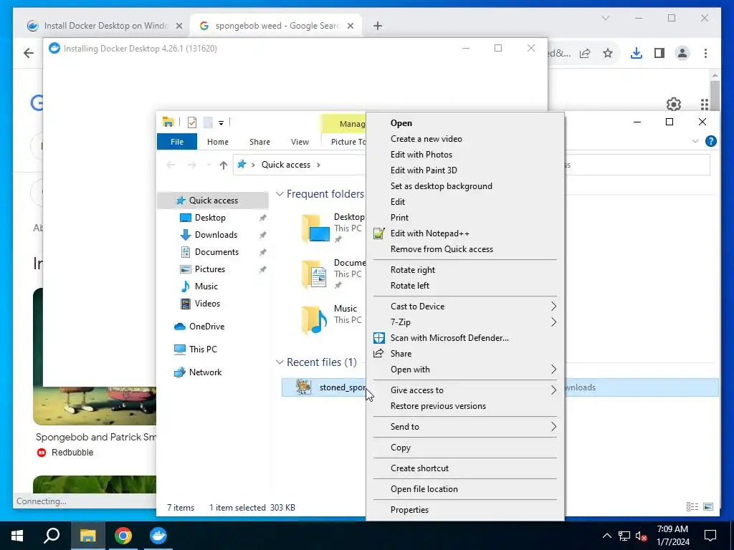Open the Music frequent folder icon
This screenshot has width=734, height=550.
pos(315,320)
